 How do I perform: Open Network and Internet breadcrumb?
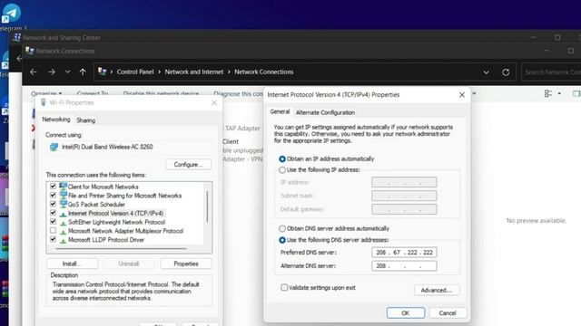[x=194, y=72]
